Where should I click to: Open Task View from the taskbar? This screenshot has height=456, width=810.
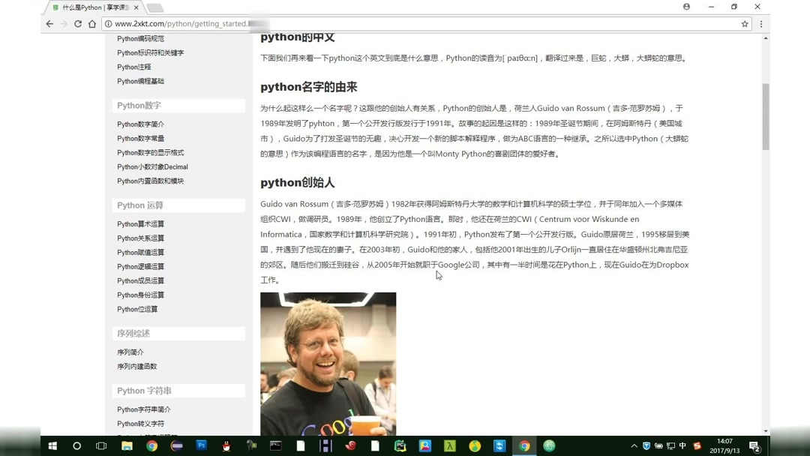pos(100,445)
